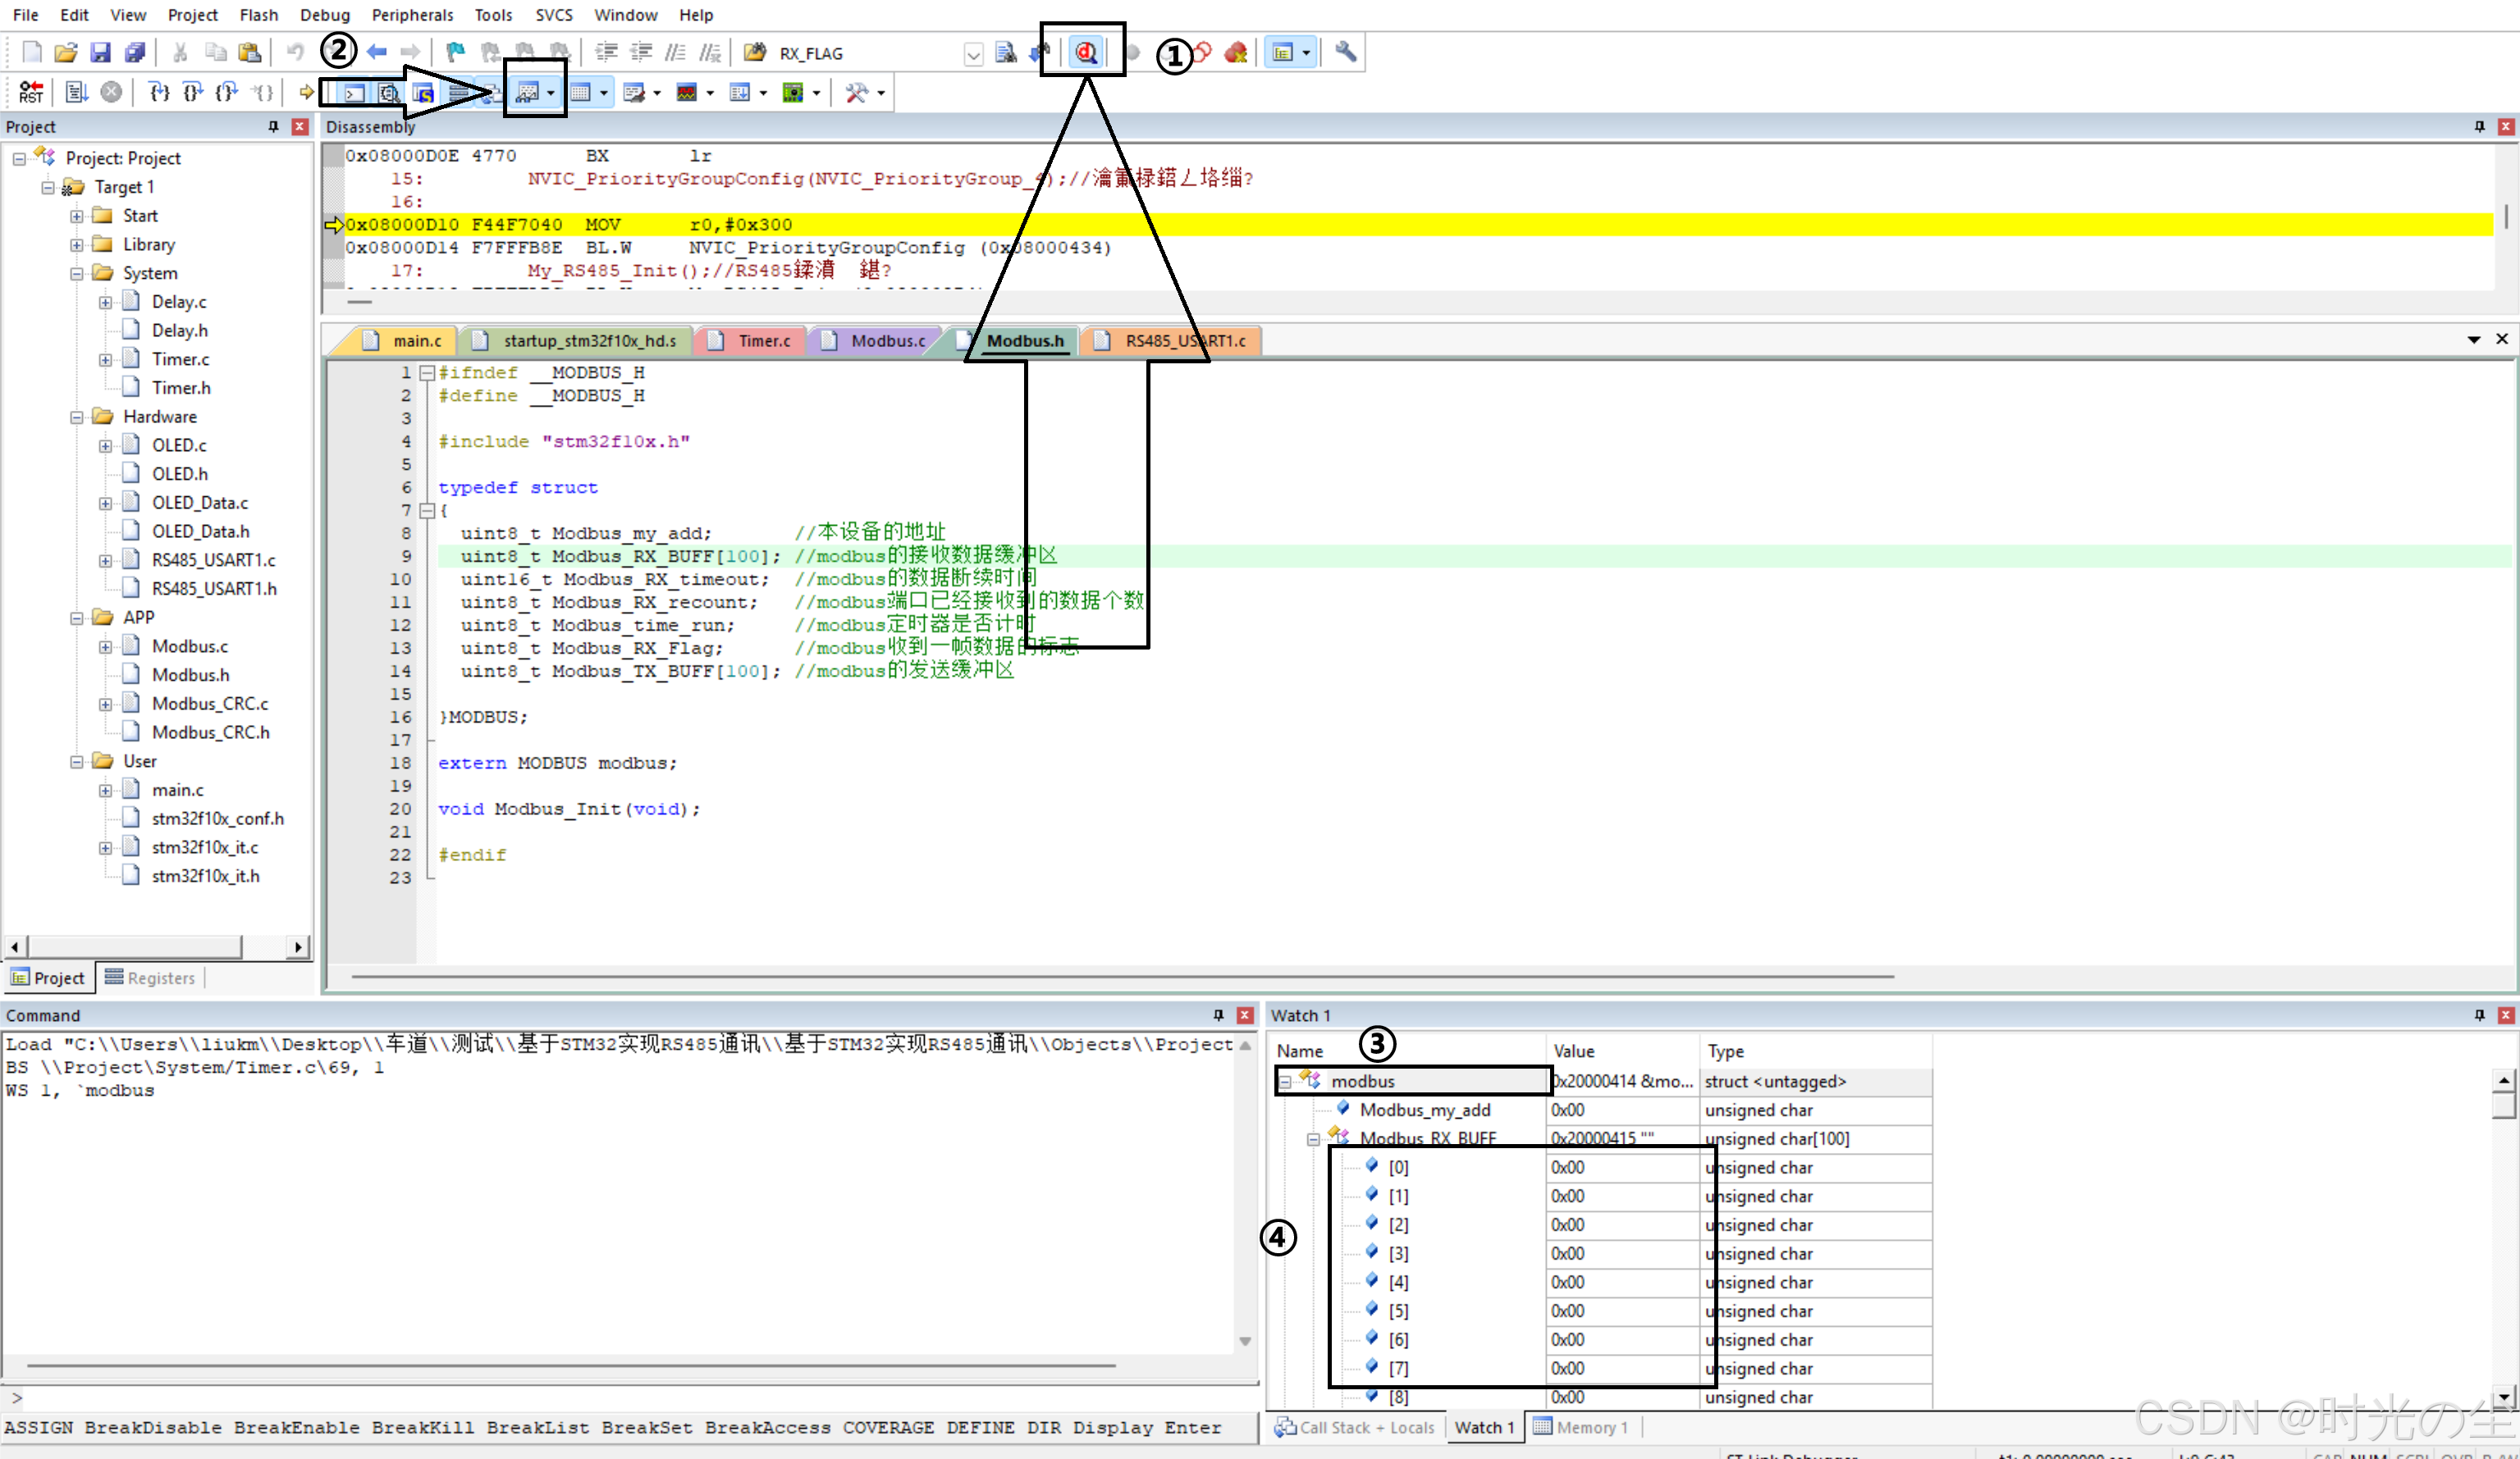The image size is (2520, 1459).
Task: Open the Watch windows toolbar icon
Action: 528,93
